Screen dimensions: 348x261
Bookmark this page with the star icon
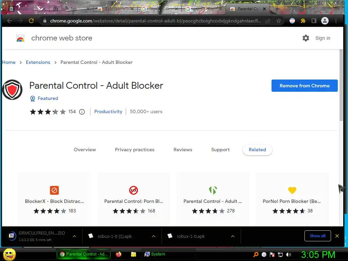[x=279, y=21]
